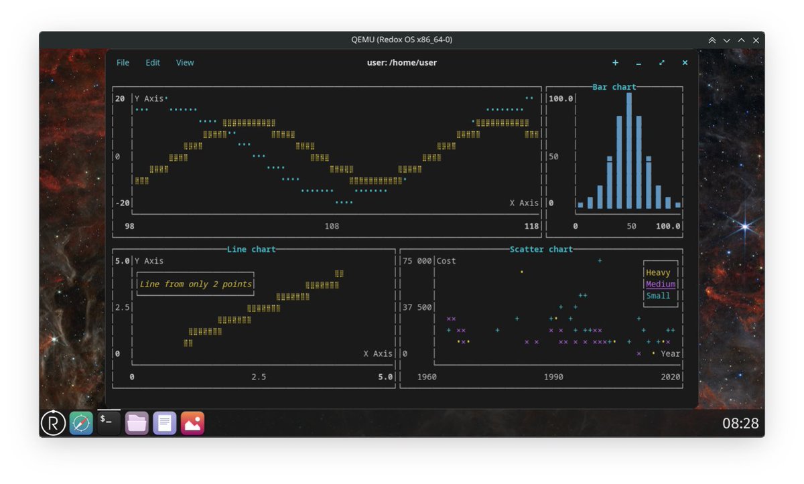The height and width of the screenshot is (484, 804).
Task: Open the Edit menu in terminal
Action: click(153, 62)
